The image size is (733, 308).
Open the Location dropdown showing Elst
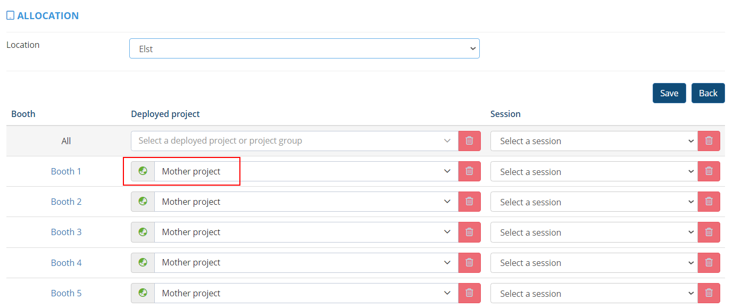pos(304,48)
